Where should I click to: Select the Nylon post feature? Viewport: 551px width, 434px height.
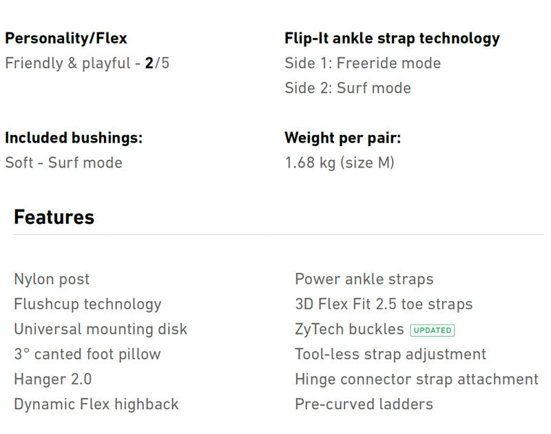click(x=52, y=279)
